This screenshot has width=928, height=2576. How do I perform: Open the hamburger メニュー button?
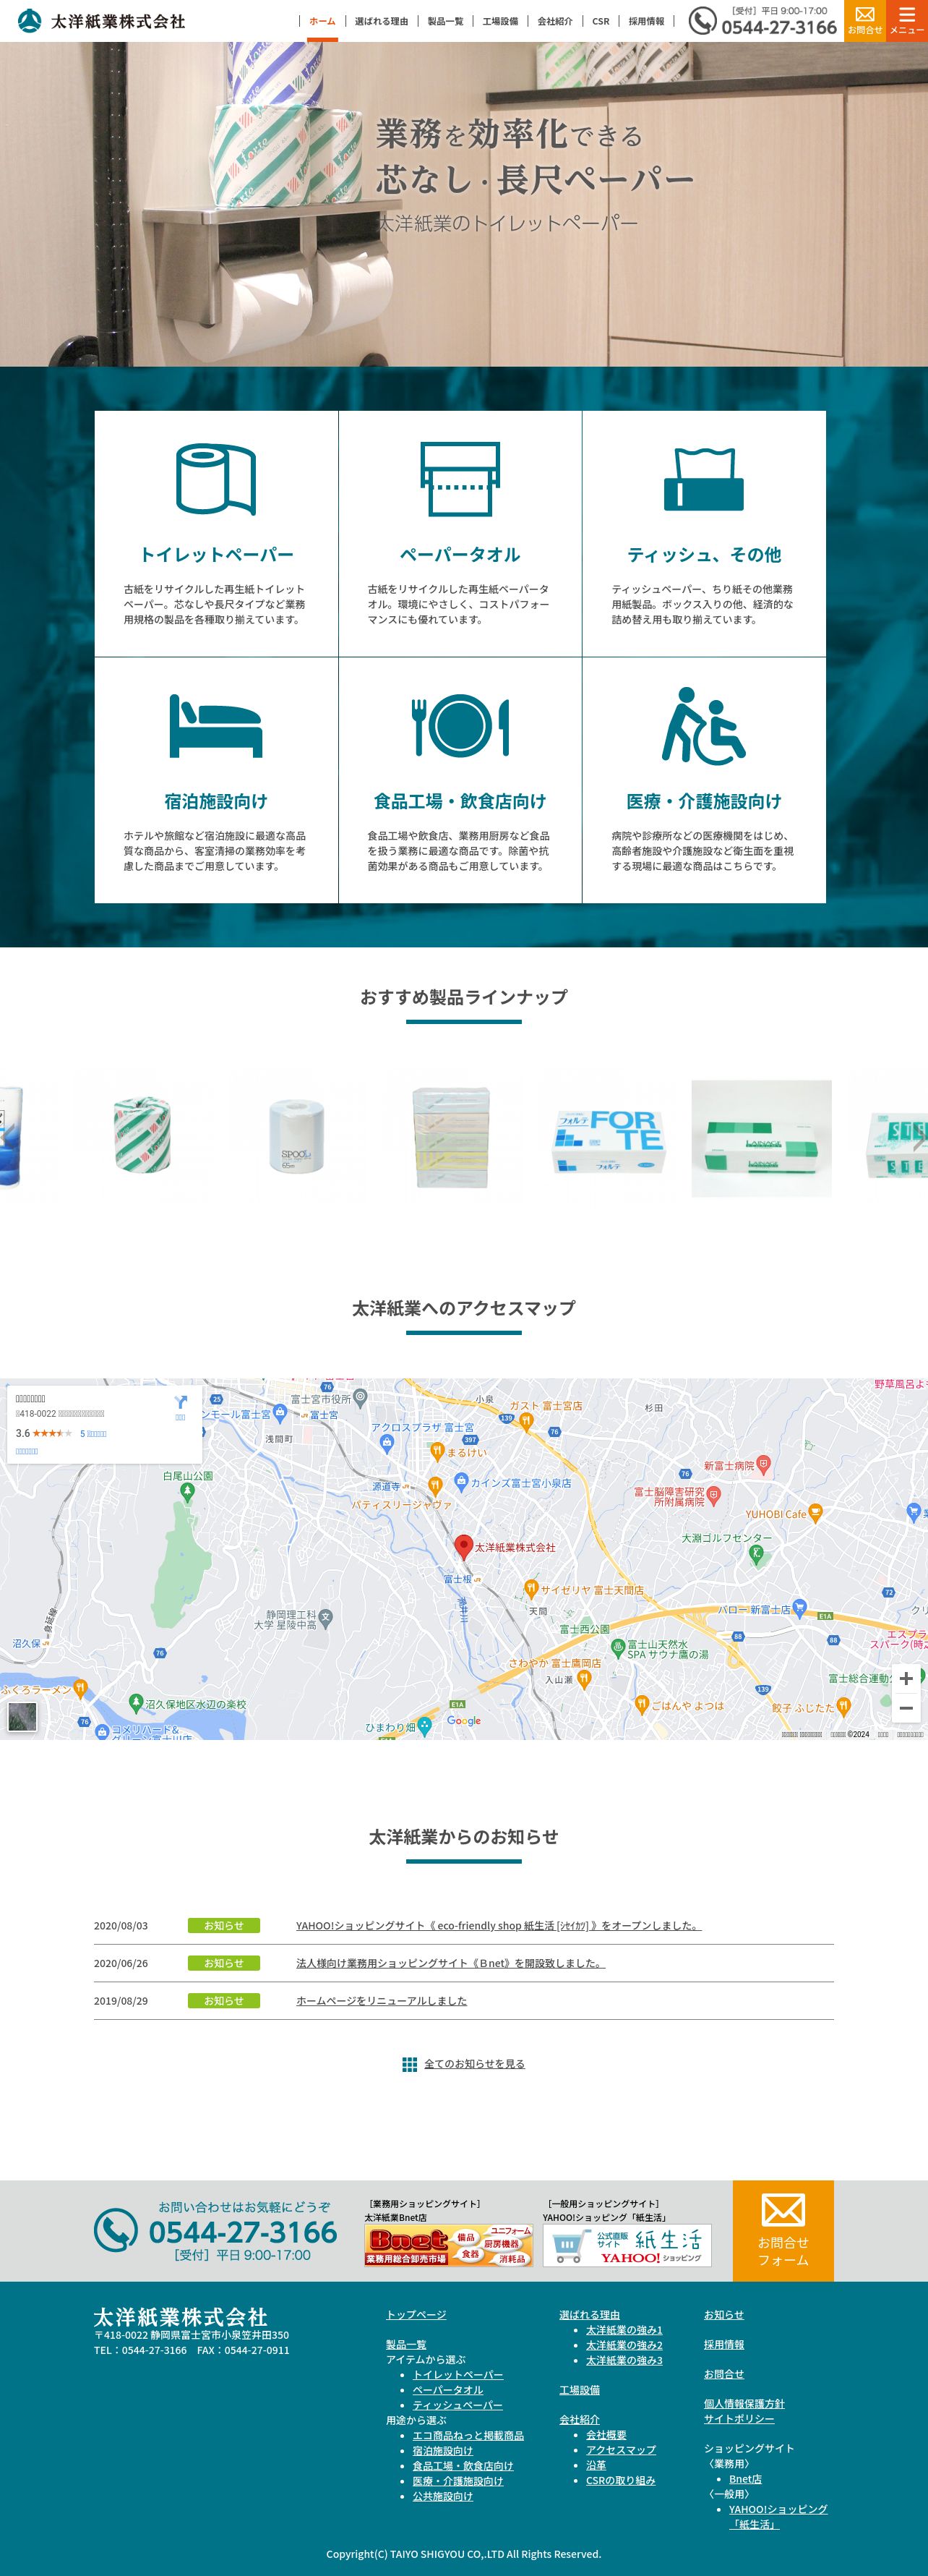907,20
